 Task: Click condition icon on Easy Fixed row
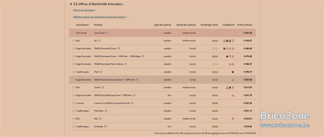tap(233, 95)
